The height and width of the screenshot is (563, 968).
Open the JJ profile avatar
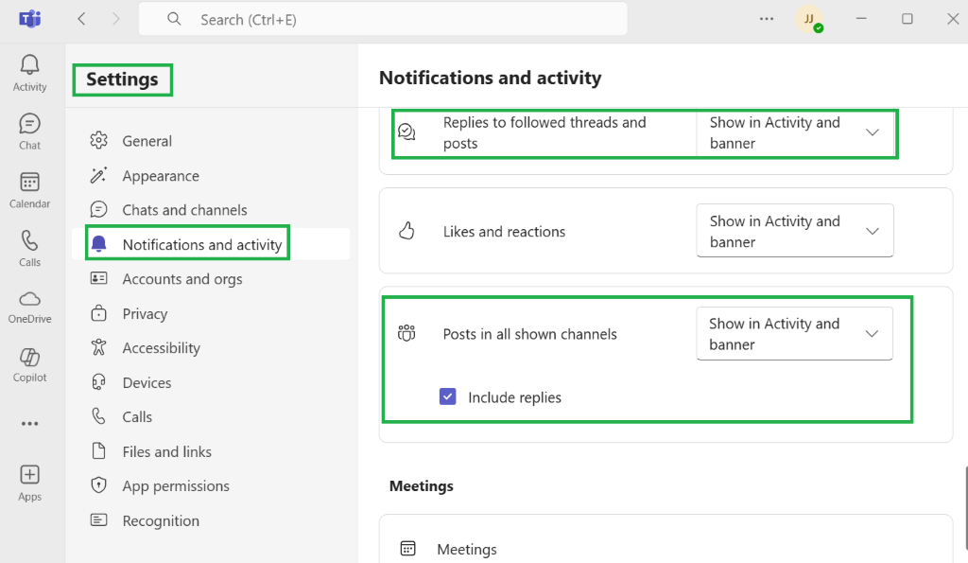click(x=809, y=19)
